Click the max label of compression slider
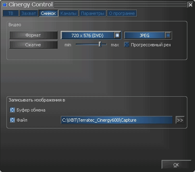Image resolution: width=195 pixels, height=172 pixels. pyautogui.click(x=115, y=45)
